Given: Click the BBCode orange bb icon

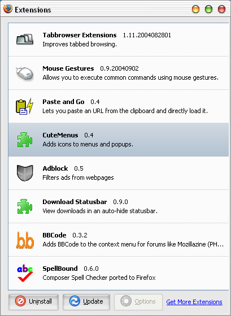Looking at the screenshot, I should 25,240.
